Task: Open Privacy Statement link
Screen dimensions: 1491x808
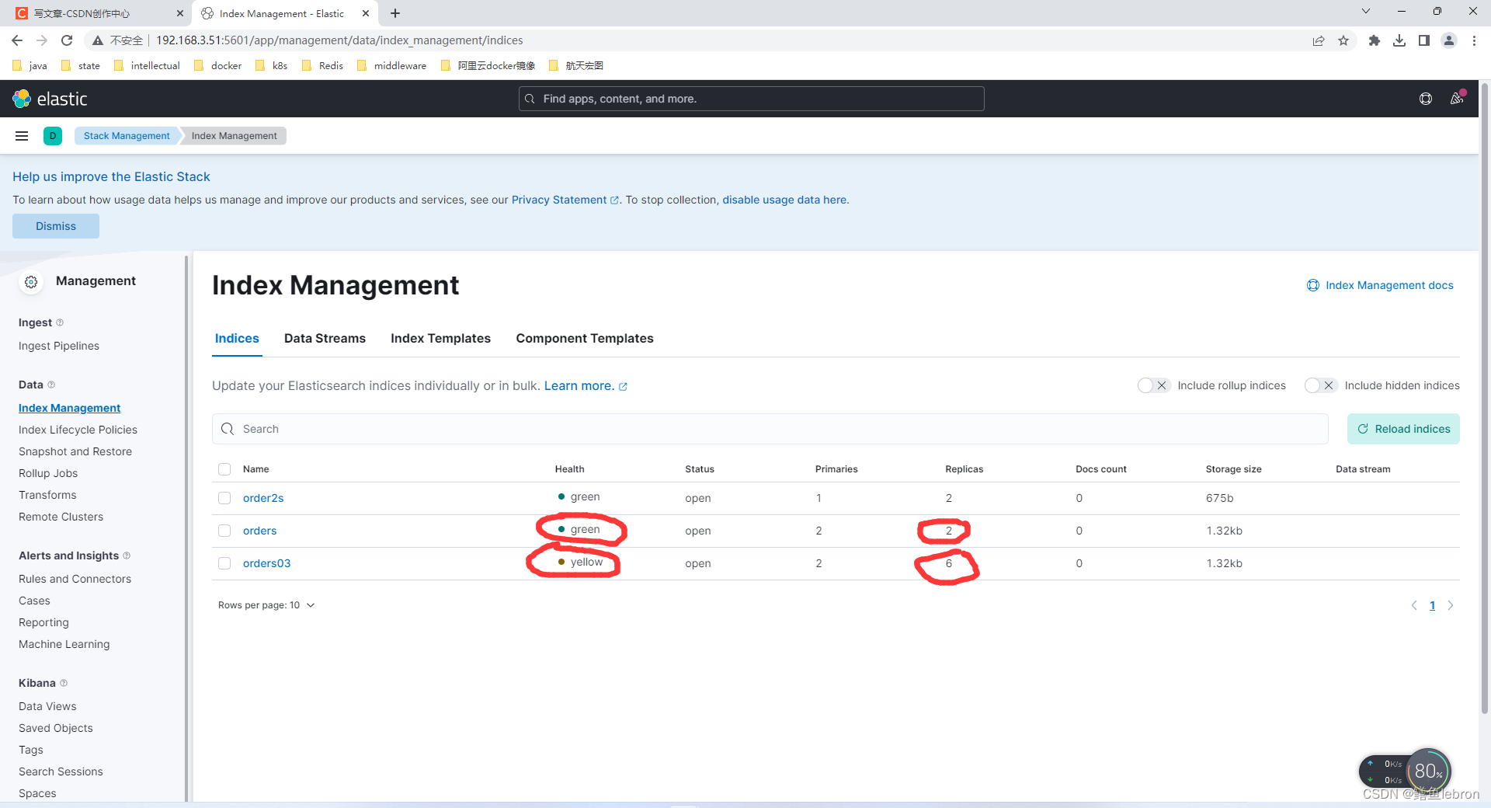Action: [565, 200]
